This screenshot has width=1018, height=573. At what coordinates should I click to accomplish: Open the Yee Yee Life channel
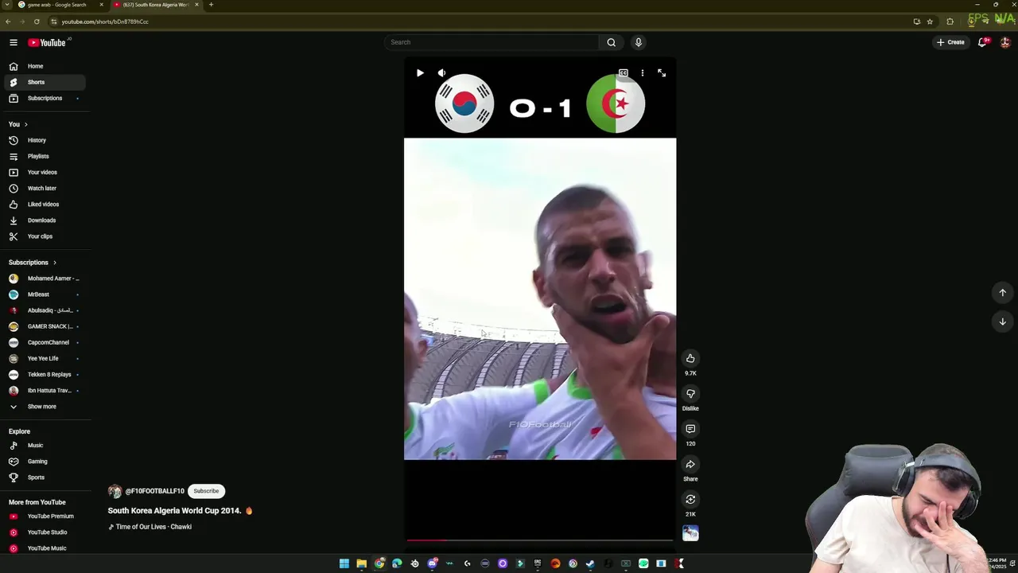coord(44,358)
